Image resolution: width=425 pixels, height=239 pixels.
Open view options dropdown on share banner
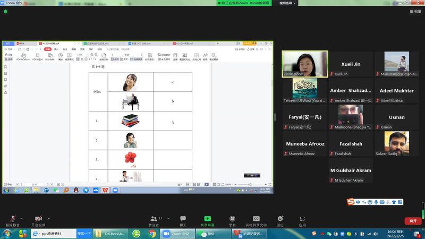(287, 3)
